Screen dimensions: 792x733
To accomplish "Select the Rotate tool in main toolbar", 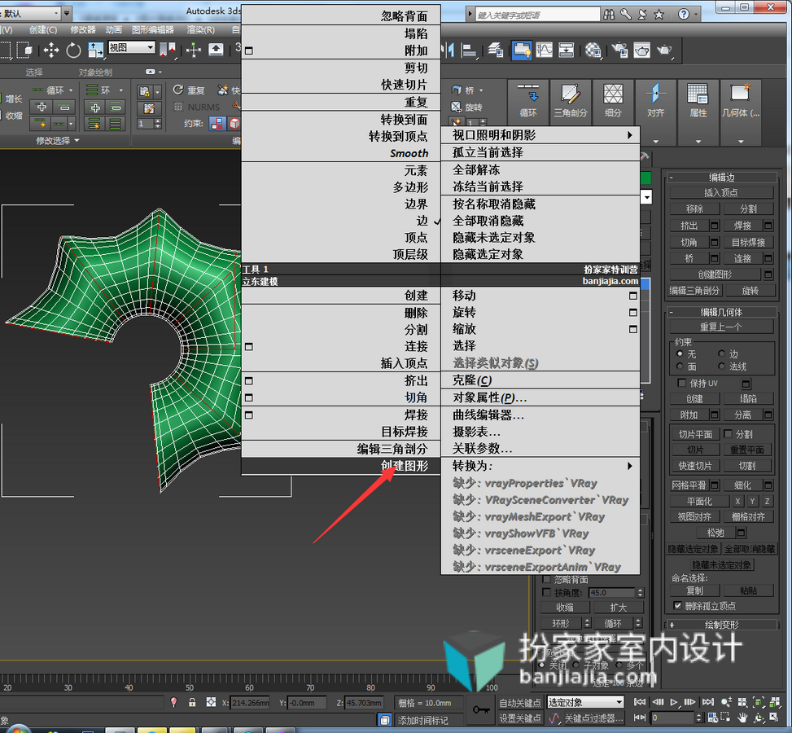I will 74,50.
